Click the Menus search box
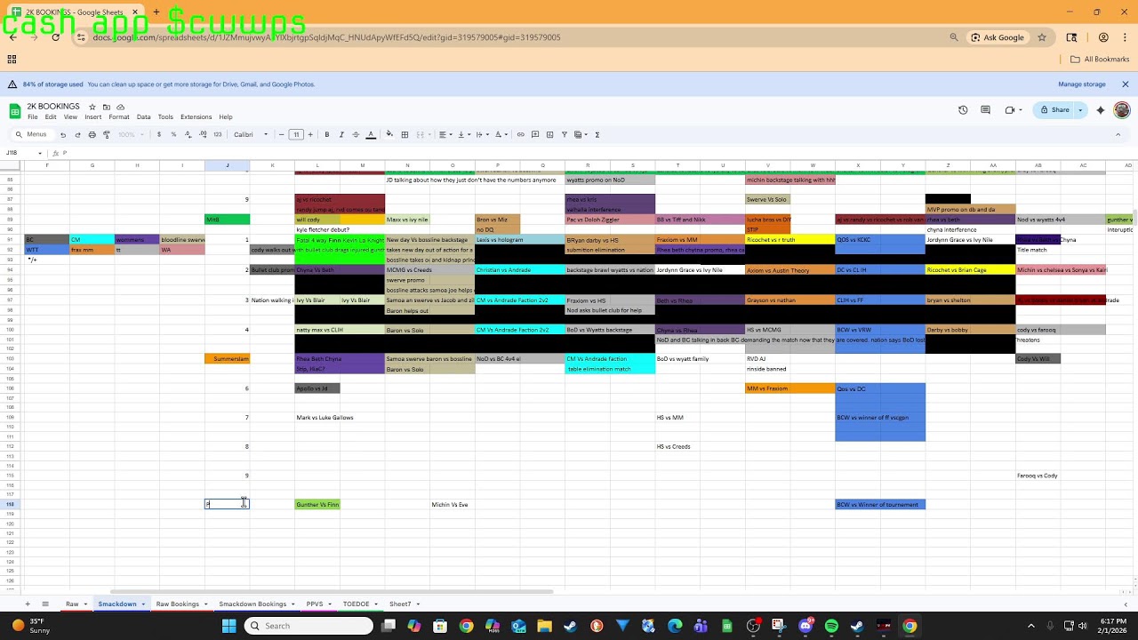The width and height of the screenshot is (1138, 640). click(x=32, y=135)
